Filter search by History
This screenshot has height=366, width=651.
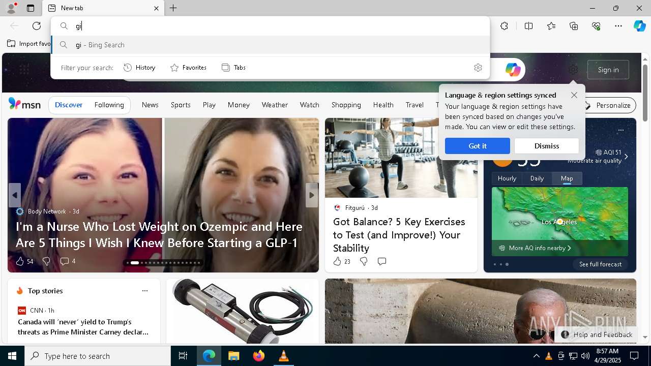(139, 68)
